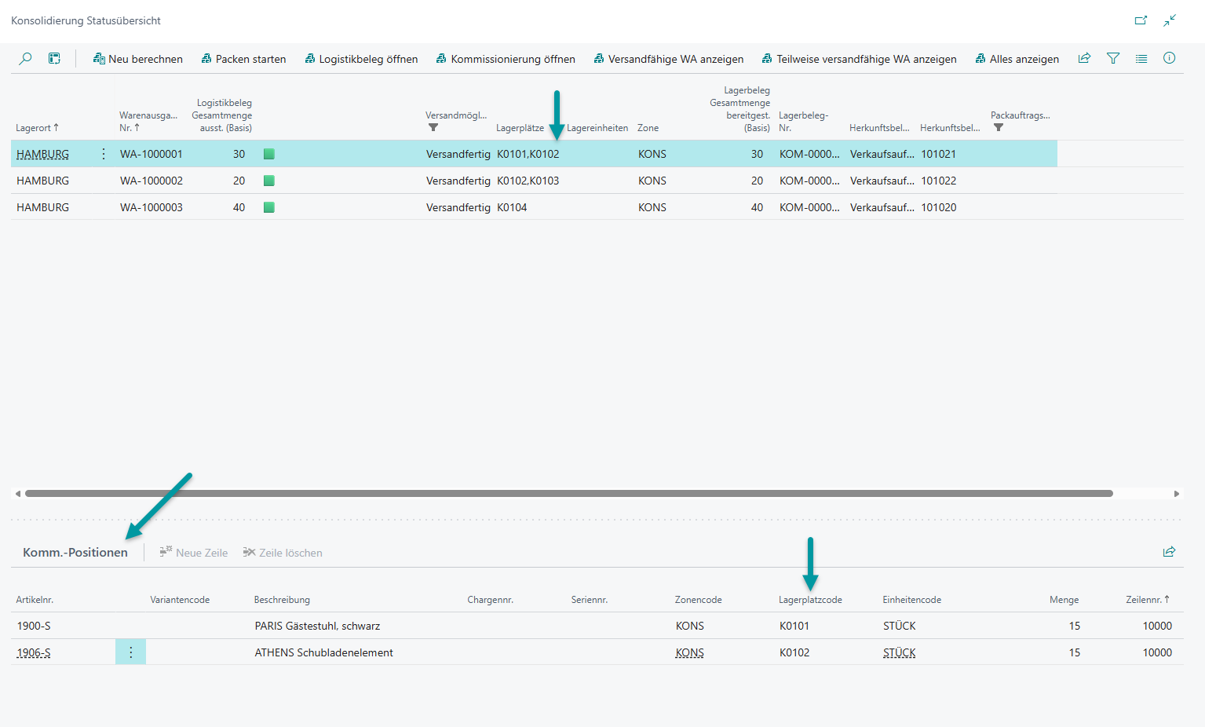The image size is (1205, 727).
Task: Open page in new window icon
Action: click(x=1141, y=20)
